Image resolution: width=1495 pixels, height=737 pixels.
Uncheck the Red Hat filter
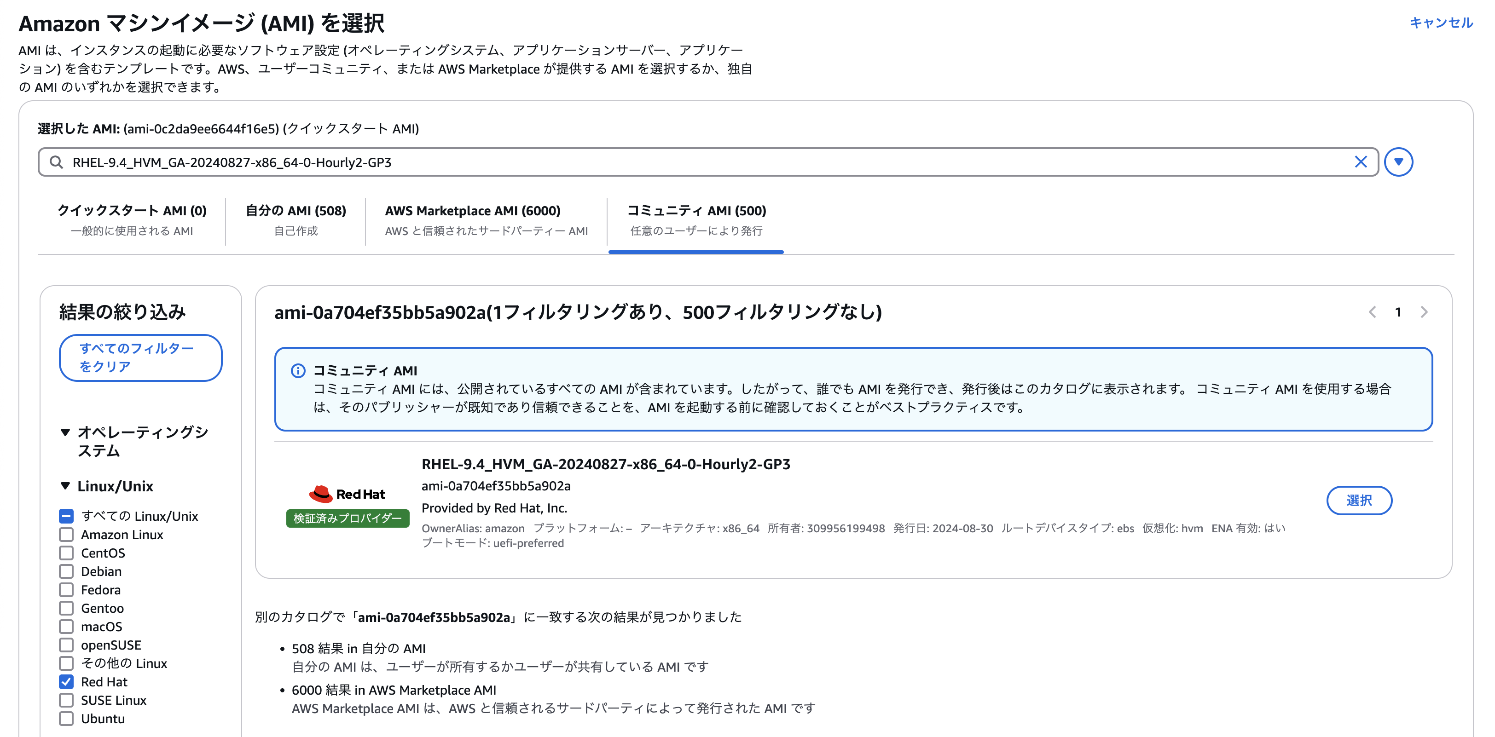pyautogui.click(x=66, y=682)
